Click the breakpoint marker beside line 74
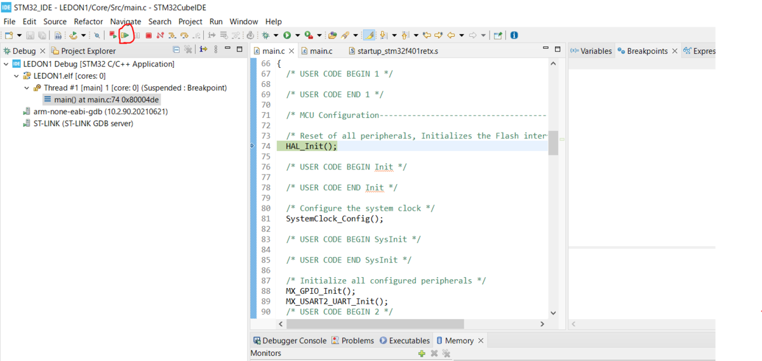The image size is (762, 361). tap(253, 146)
